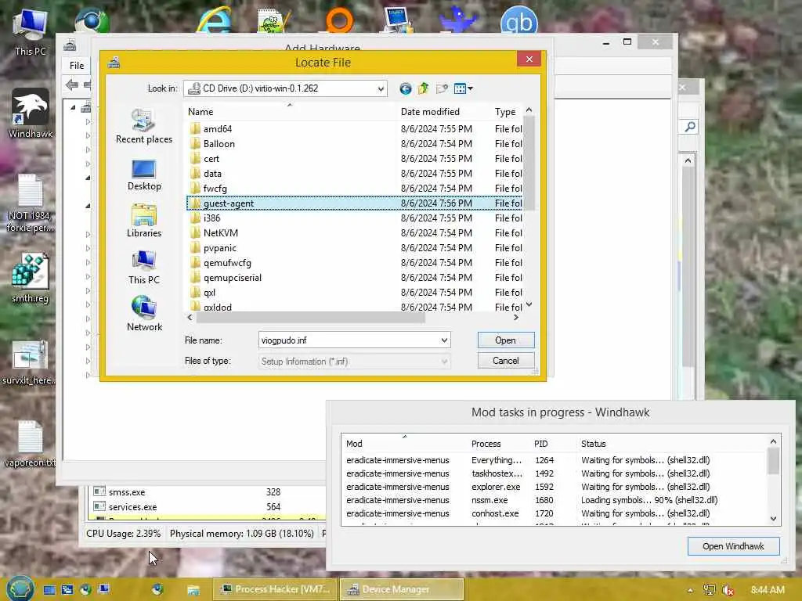
Task: Select the pvpanic folder
Action: pos(355,247)
